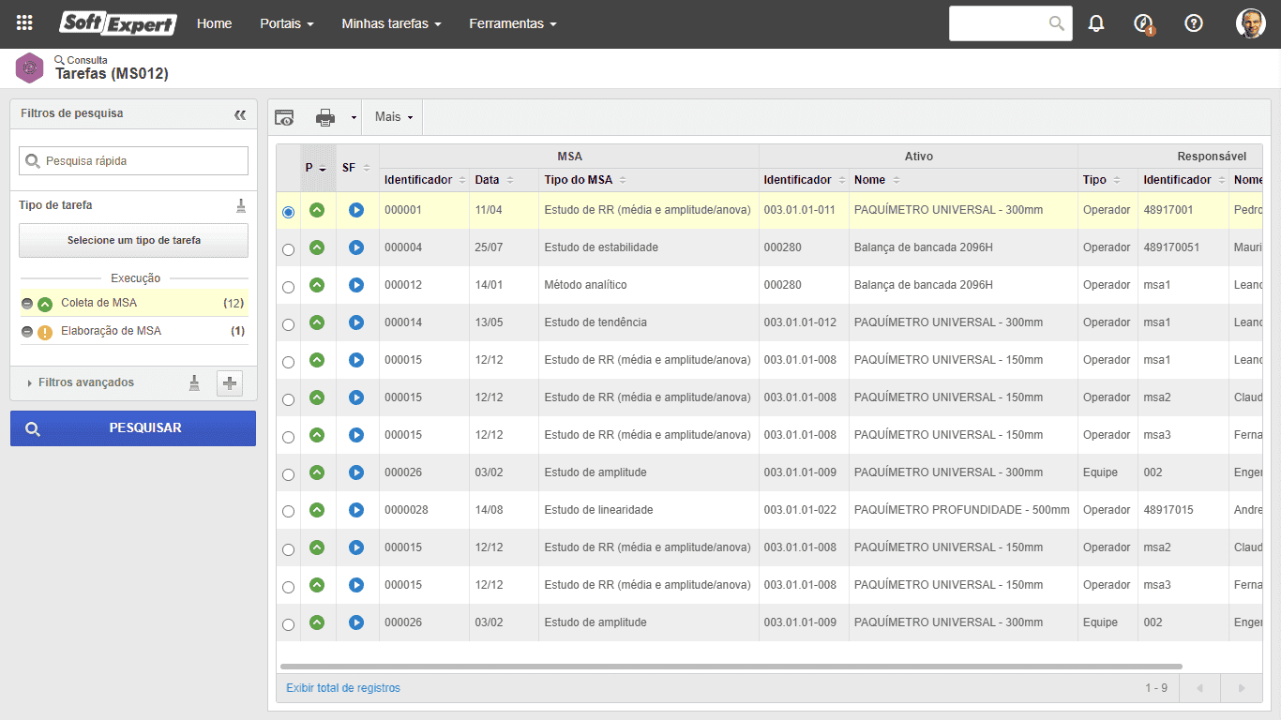Screen dimensions: 1281x720
Task: Click the orange warning icon for Elaboração de MSA
Action: (45, 332)
